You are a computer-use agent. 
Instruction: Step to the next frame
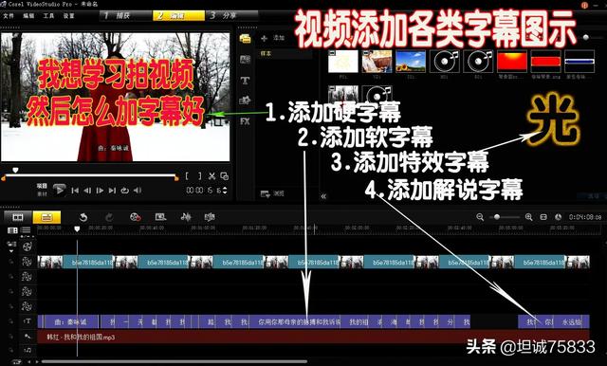coord(100,191)
